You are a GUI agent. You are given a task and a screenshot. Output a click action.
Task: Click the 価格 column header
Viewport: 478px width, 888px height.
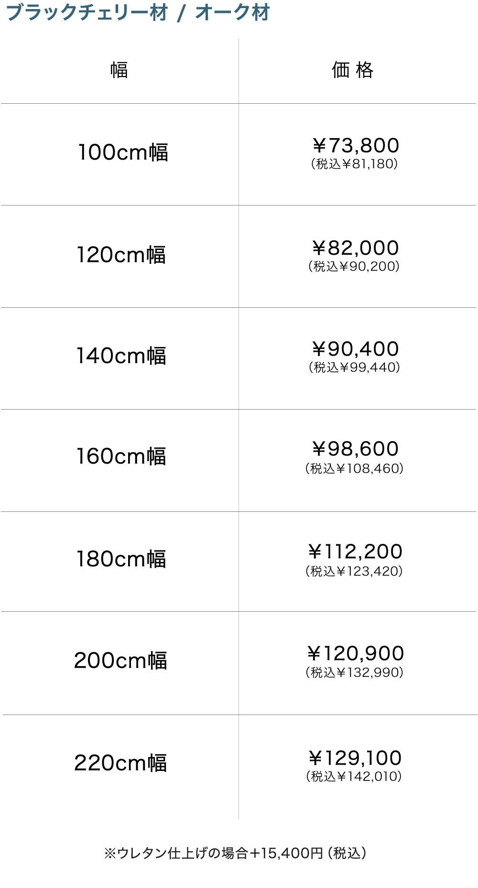coord(353,70)
